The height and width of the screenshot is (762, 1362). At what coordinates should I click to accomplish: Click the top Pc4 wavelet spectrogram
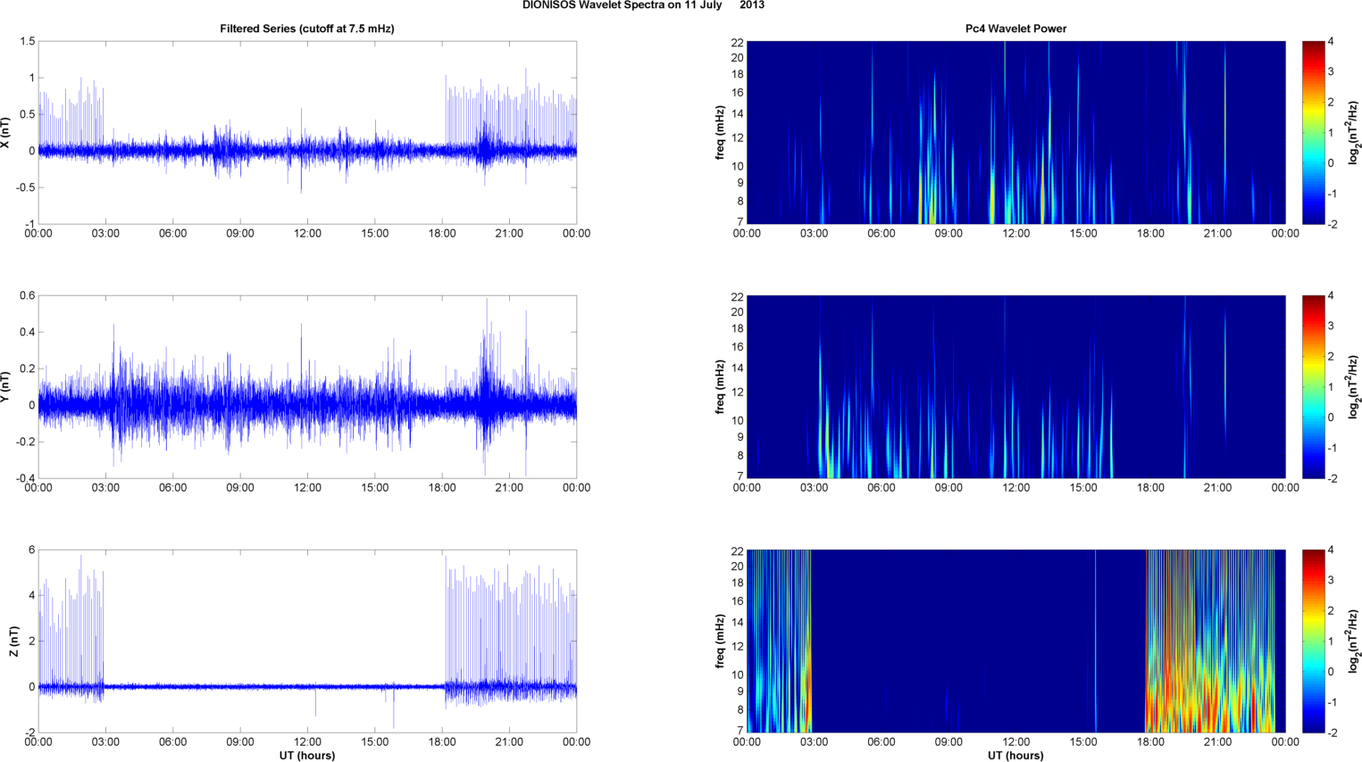(1015, 133)
